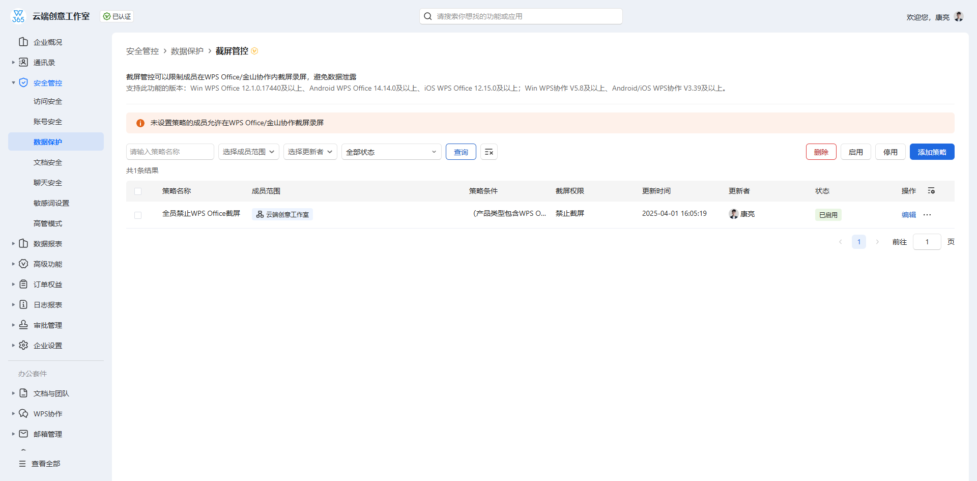Select 文档安全 in the sidebar
This screenshot has height=481, width=977.
point(47,162)
